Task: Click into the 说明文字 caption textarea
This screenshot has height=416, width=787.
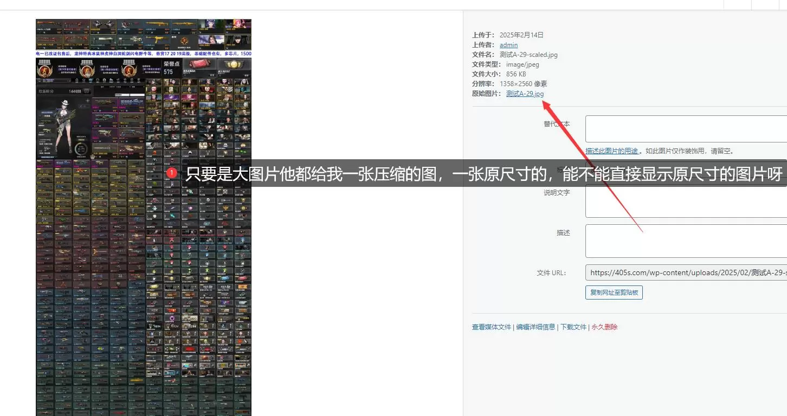Action: (x=686, y=201)
